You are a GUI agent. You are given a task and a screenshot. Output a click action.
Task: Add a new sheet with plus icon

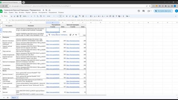click(x=4, y=97)
